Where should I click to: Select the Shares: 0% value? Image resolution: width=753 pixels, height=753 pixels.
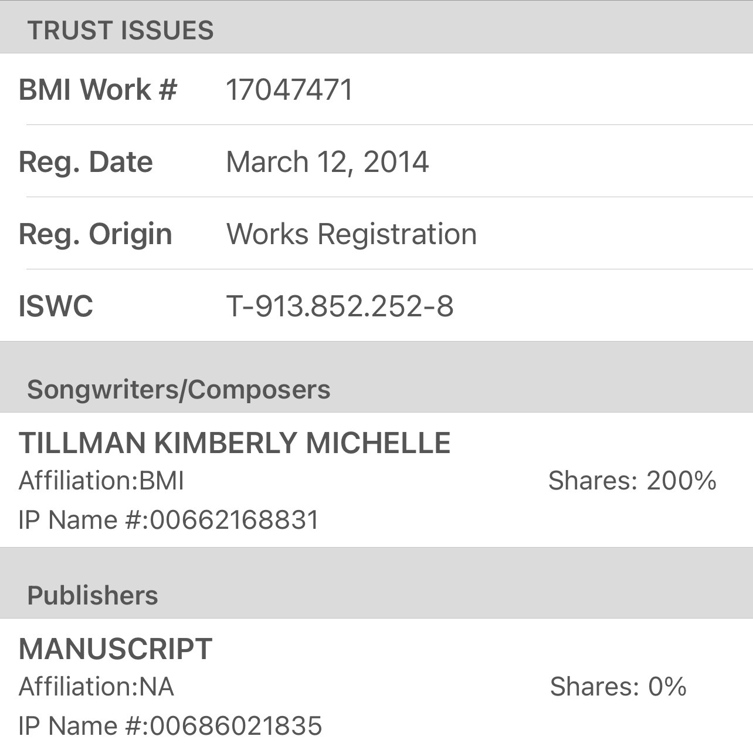pyautogui.click(x=618, y=687)
